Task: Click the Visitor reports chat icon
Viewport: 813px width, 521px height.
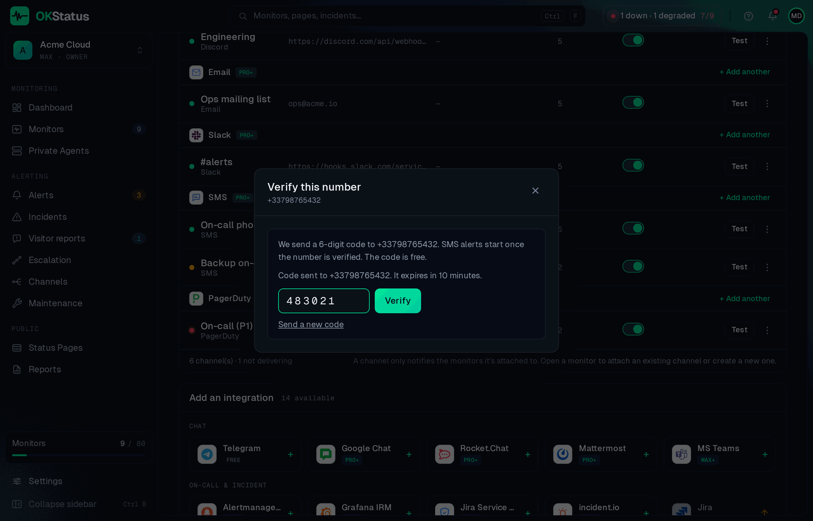Action: click(x=17, y=239)
